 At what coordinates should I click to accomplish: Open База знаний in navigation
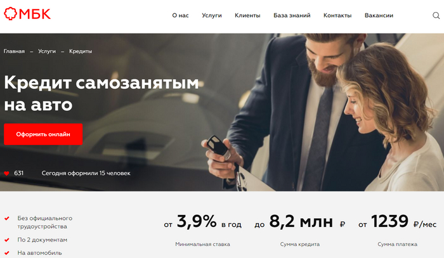(x=292, y=16)
